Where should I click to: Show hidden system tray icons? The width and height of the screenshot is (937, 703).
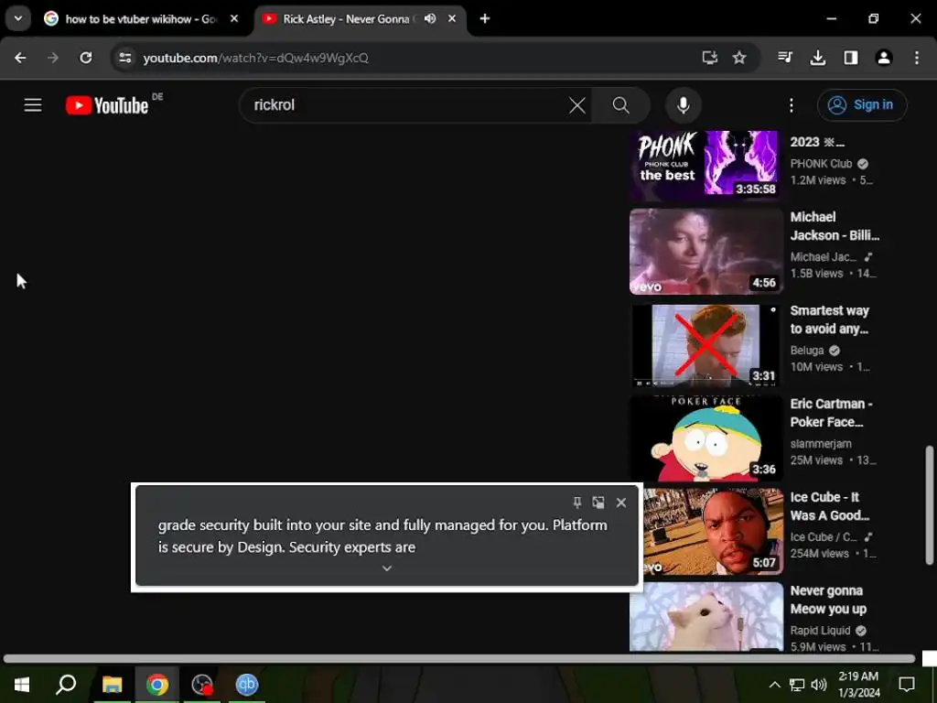774,685
